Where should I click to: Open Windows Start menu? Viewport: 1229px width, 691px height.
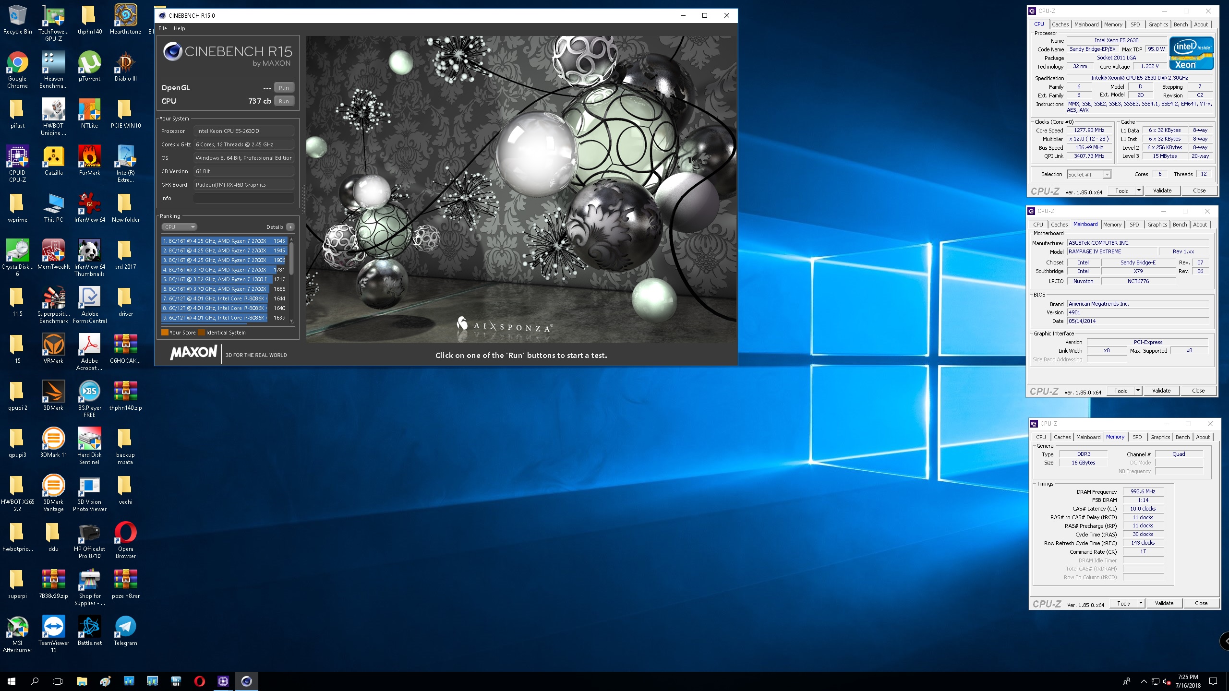point(12,681)
